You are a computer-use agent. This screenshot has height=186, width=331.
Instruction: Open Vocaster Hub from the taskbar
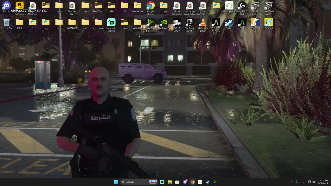[x=200, y=182]
